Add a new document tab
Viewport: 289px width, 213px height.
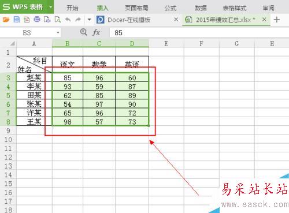277,20
